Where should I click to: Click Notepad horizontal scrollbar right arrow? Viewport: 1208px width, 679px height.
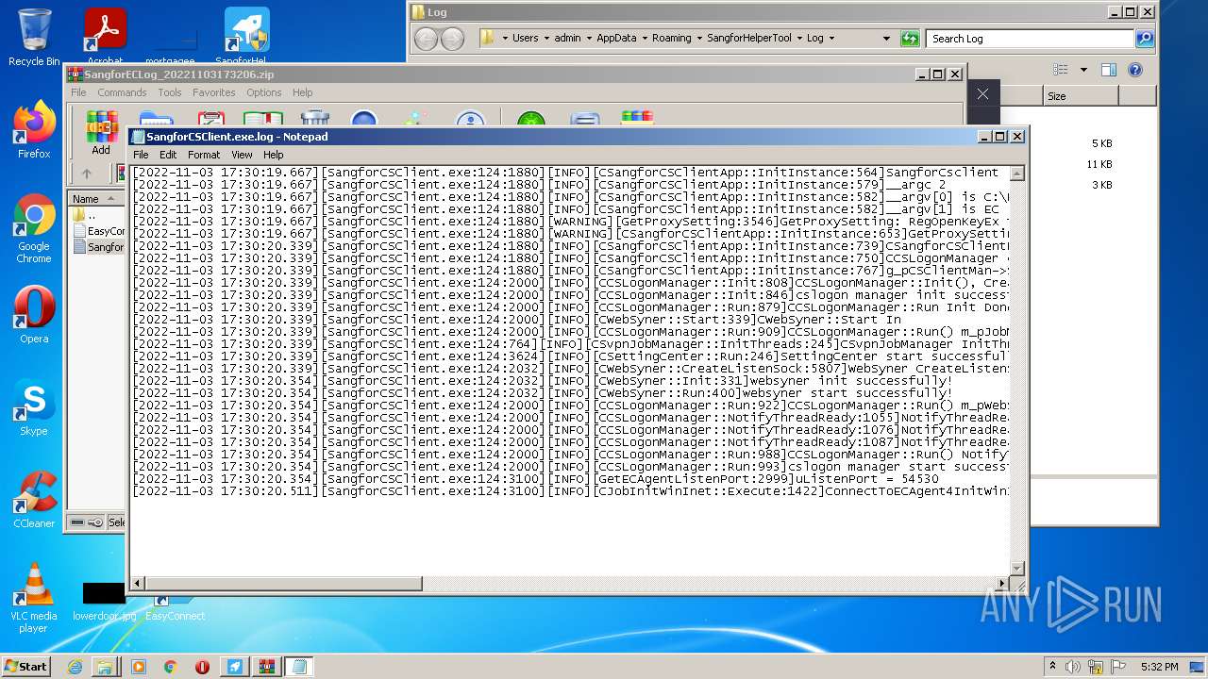(1002, 584)
